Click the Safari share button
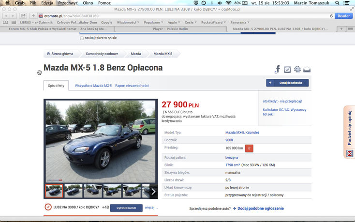Viewport: 355px width, 222px height. (x=23, y=16)
